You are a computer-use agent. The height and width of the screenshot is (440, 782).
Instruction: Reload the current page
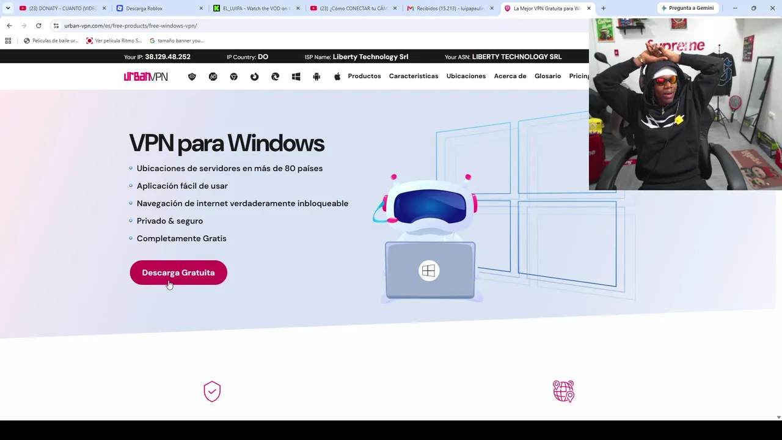[x=38, y=26]
